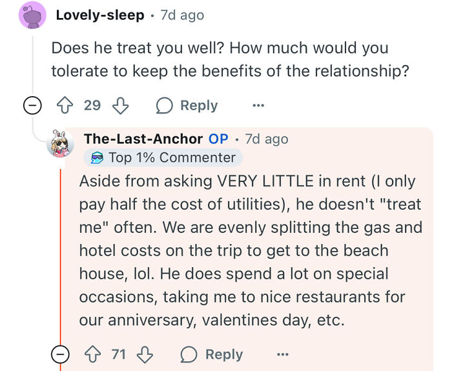Open The-Last-Anchor username profile link
Image resolution: width=452 pixels, height=371 pixels.
click(x=143, y=139)
